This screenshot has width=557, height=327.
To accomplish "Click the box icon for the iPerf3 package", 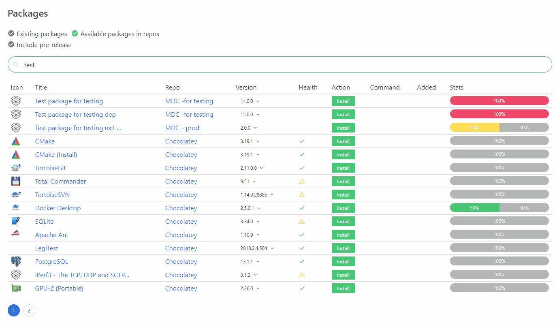I will 16,275.
